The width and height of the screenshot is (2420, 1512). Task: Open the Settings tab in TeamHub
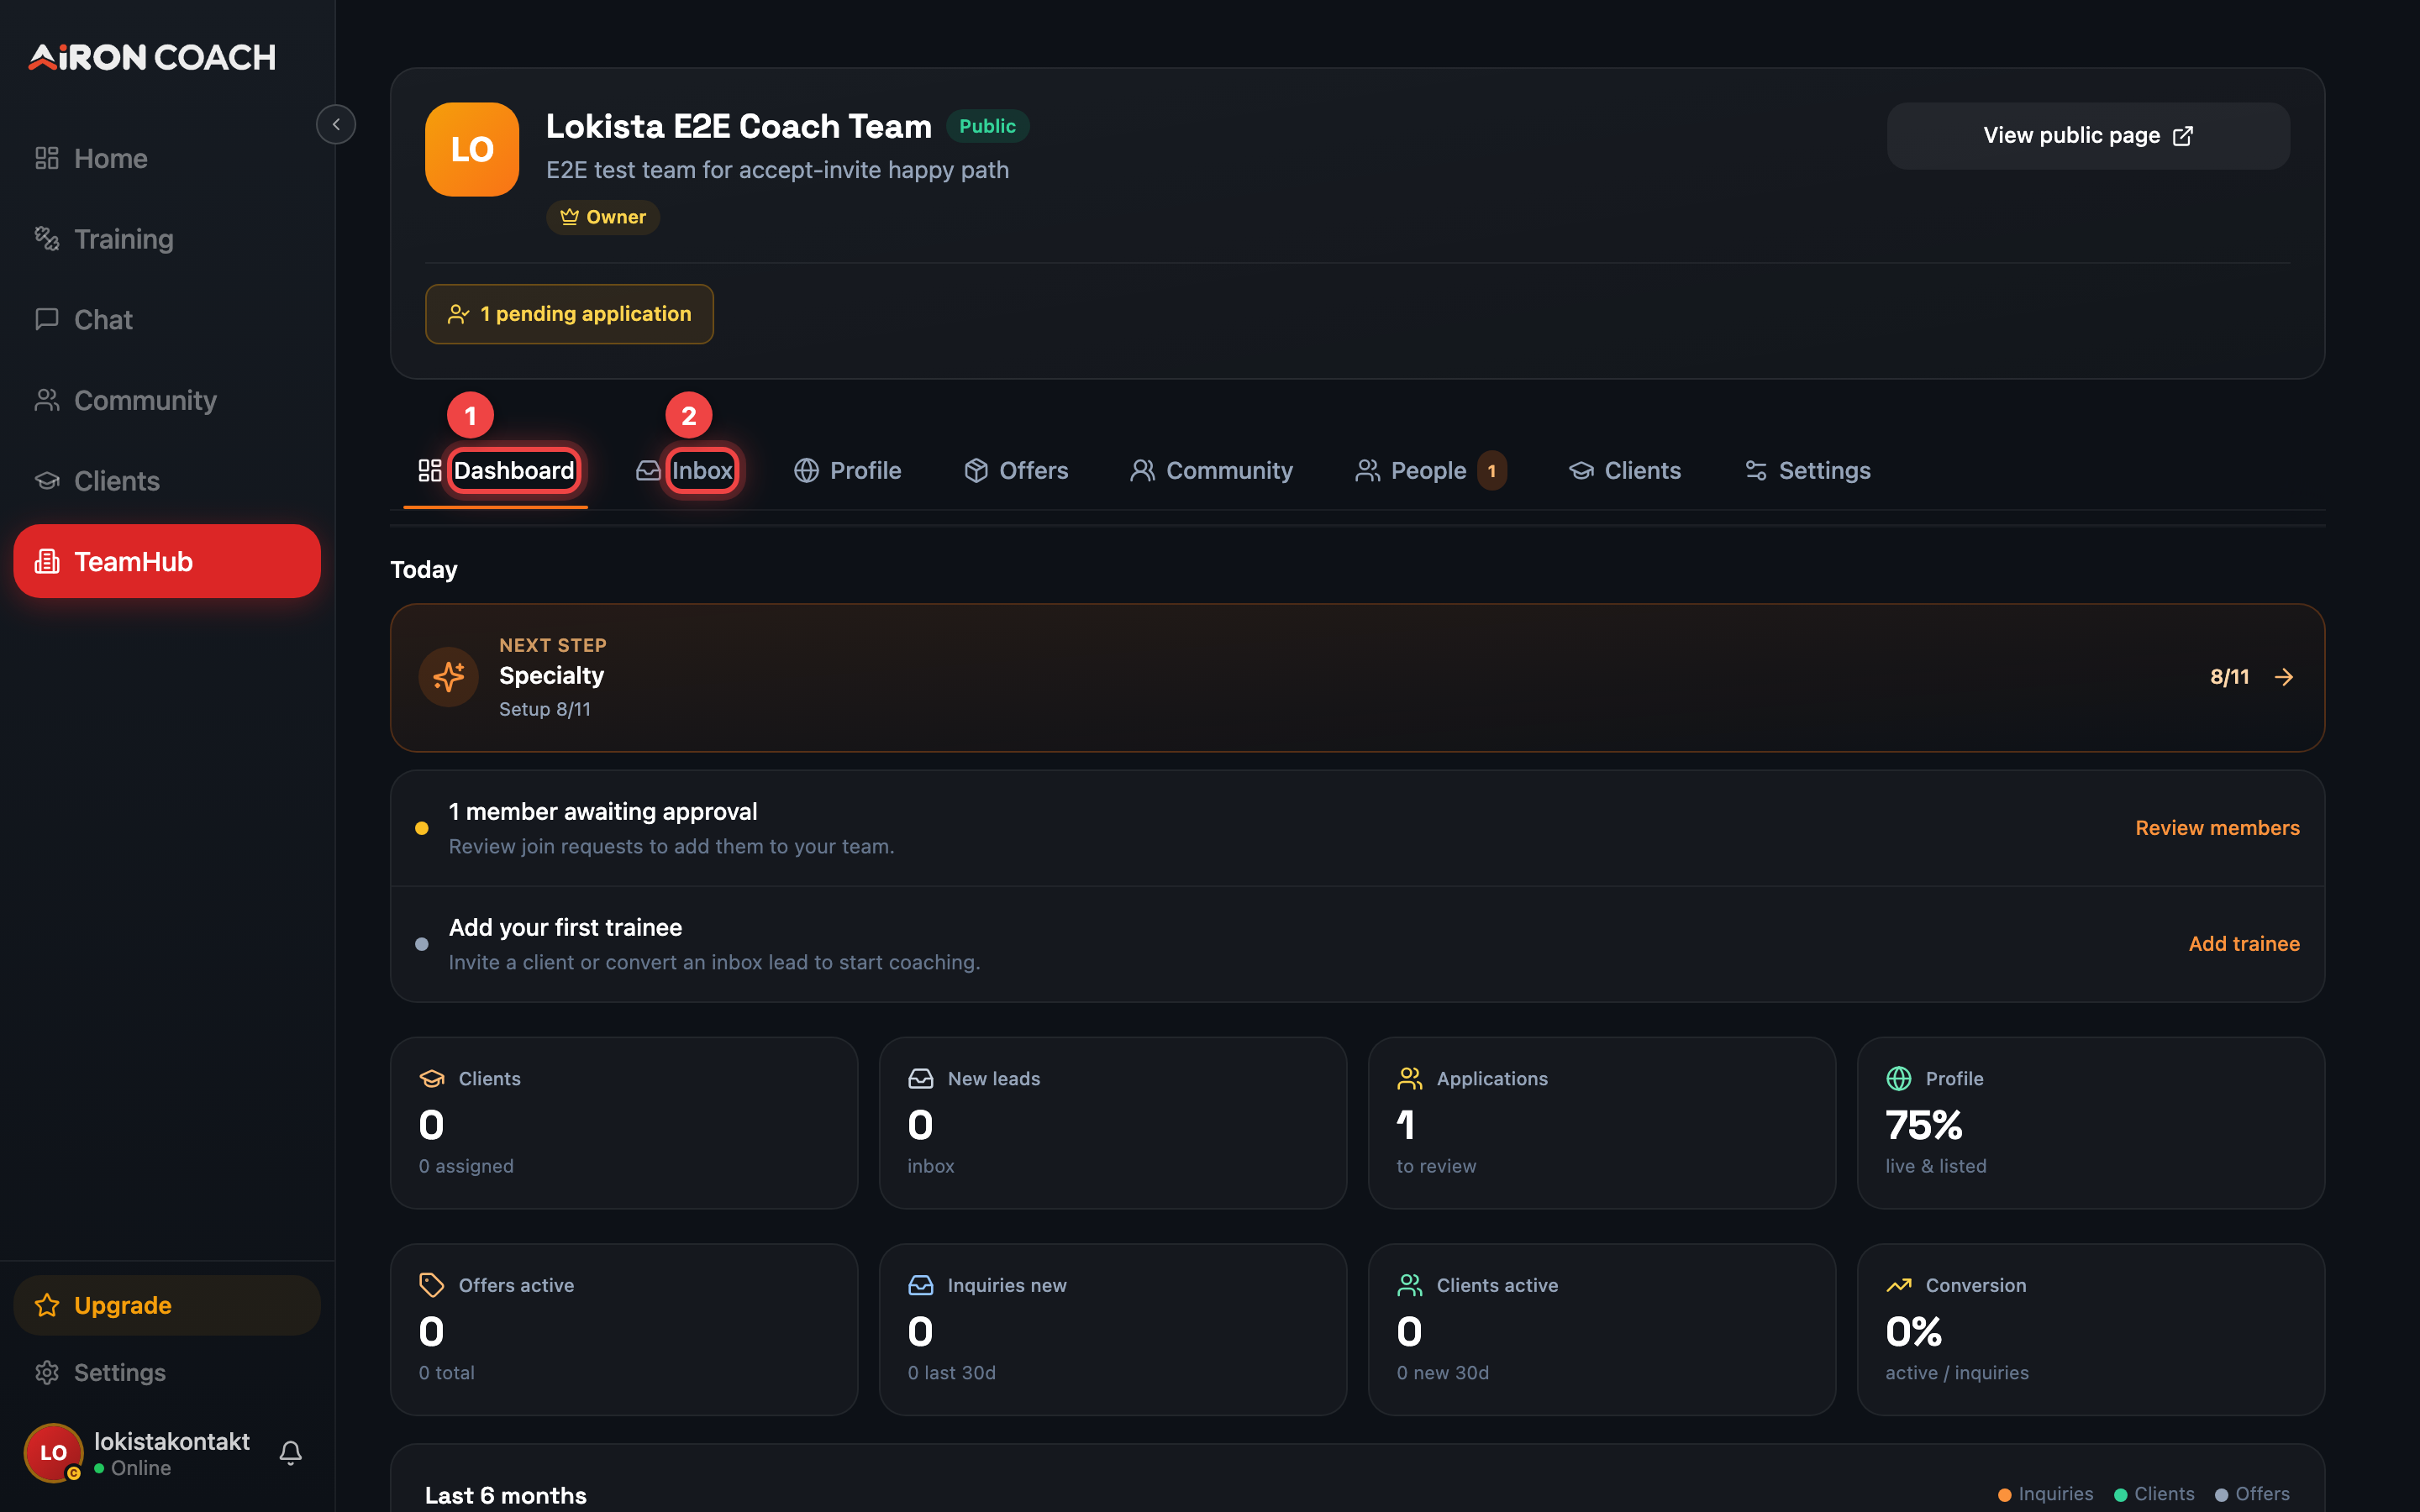(x=1807, y=470)
